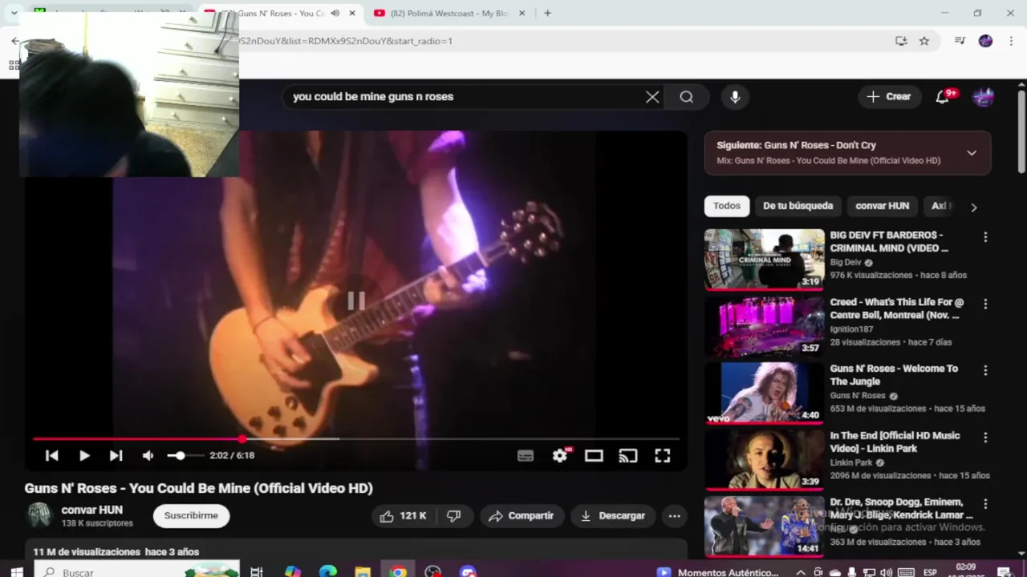This screenshot has height=577, width=1027.
Task: Open options for In The End video
Action: pyautogui.click(x=985, y=438)
